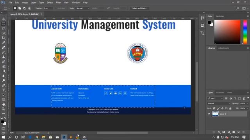Switch to the Swatches tab
The width and height of the screenshot is (250, 140).
[220, 16]
